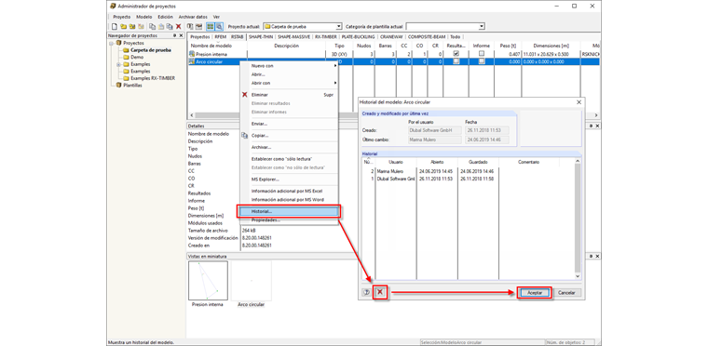Switch to the Todo tab
Viewport: 708px width, 346px height.
[x=456, y=37]
